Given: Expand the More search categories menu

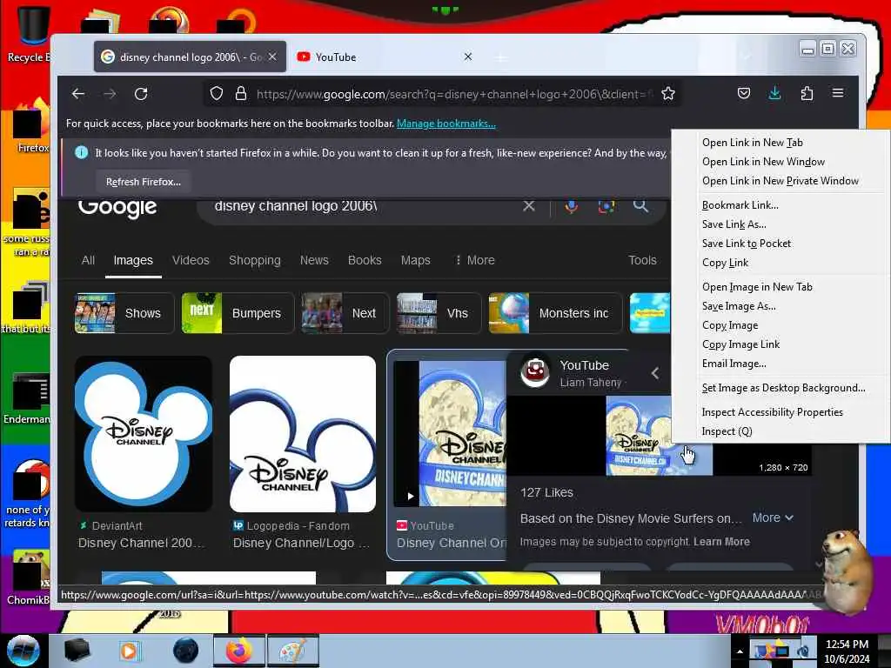Looking at the screenshot, I should [475, 260].
